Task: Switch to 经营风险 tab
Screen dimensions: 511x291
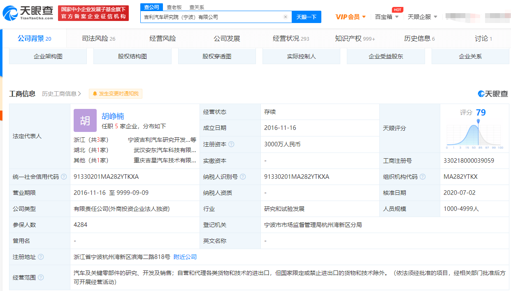Action: click(163, 39)
